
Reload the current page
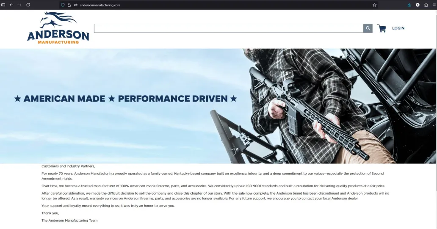click(x=28, y=5)
